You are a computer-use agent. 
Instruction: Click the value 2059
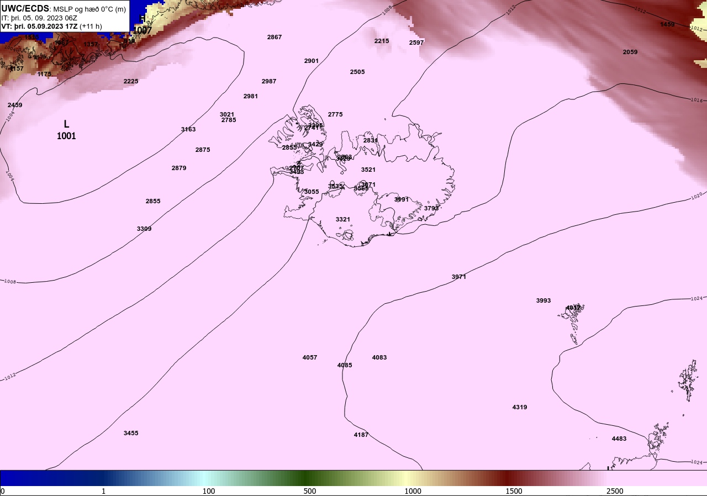(x=630, y=52)
